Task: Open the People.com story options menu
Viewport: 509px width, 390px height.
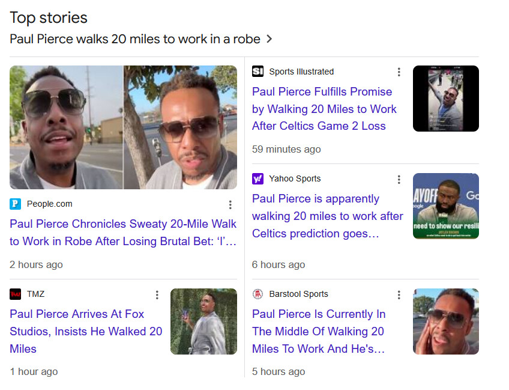Action: pos(230,204)
